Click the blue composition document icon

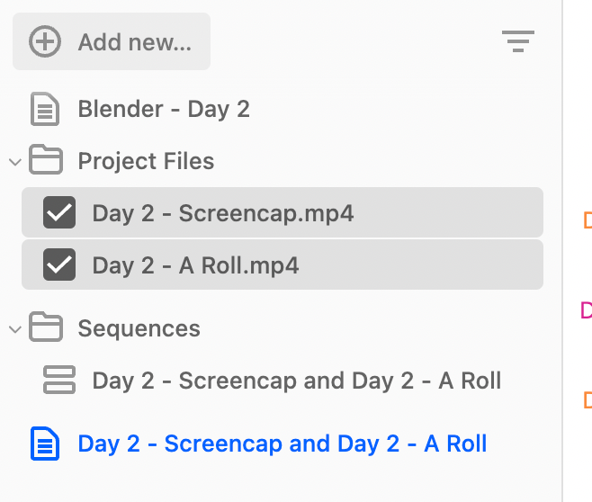pyautogui.click(x=45, y=444)
